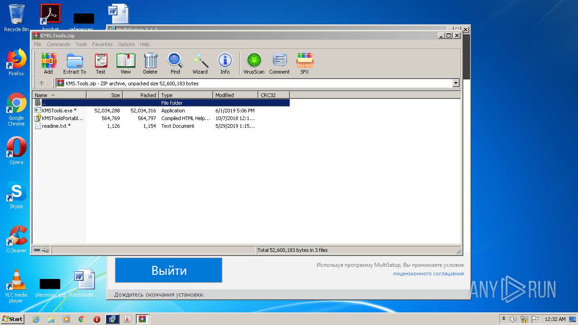The image size is (578, 325).
Task: Click the drive and key status icon
Action: (x=42, y=250)
